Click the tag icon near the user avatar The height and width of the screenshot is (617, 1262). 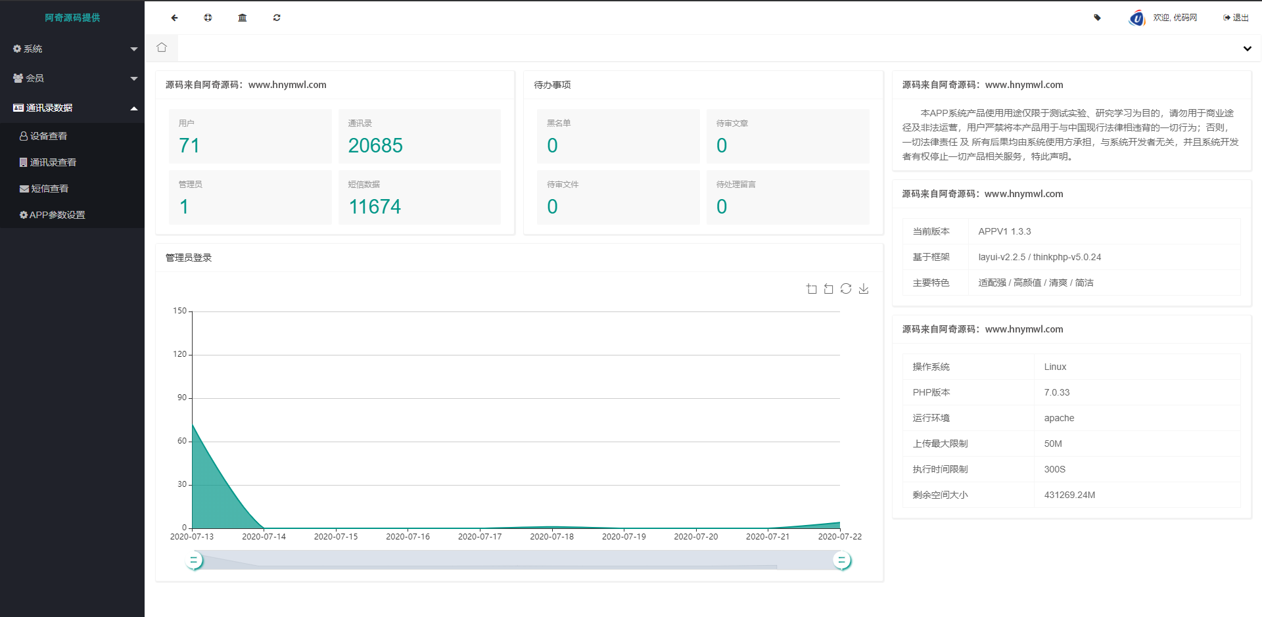point(1096,18)
